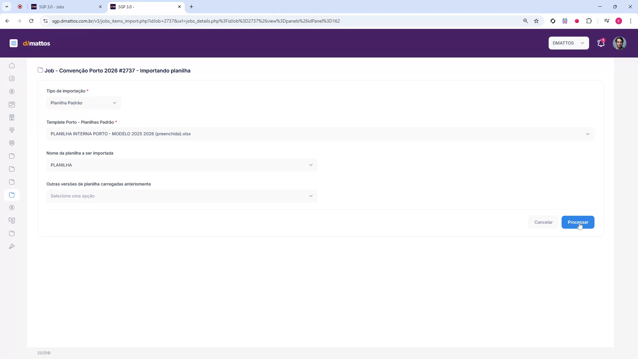Click the dmattos menu icon next to logo
The height and width of the screenshot is (359, 638).
click(14, 43)
